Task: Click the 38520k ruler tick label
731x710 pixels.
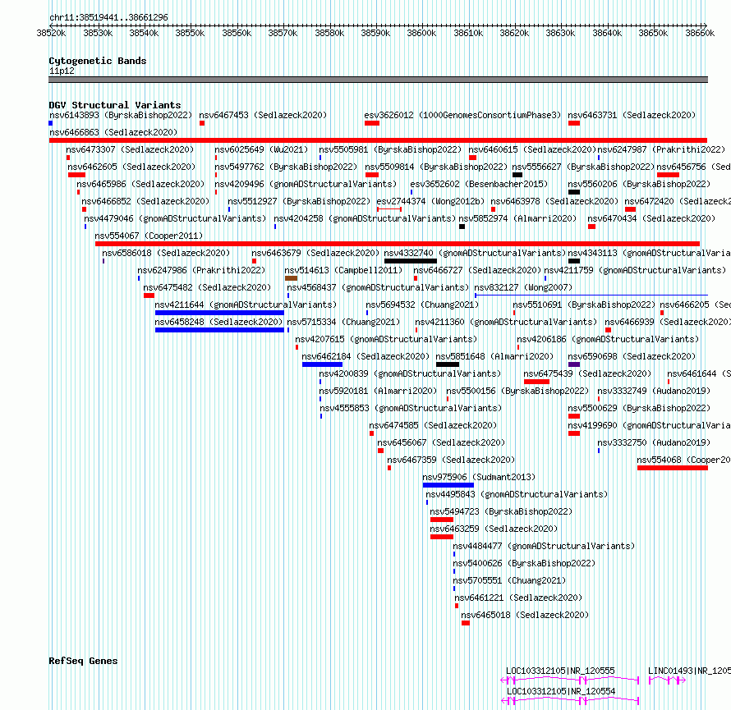Action: click(51, 33)
